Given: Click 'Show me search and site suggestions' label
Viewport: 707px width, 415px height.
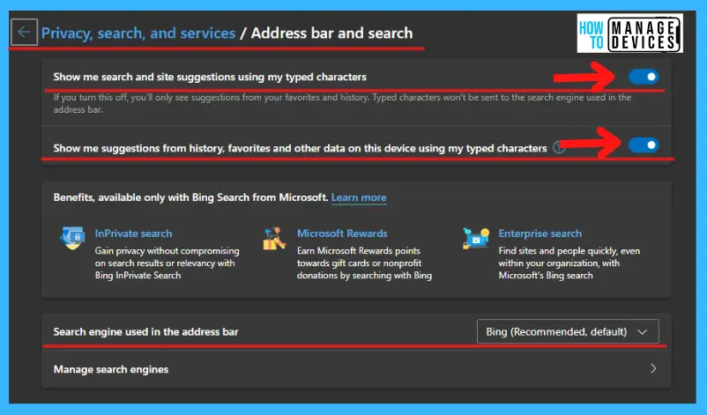Looking at the screenshot, I should 210,77.
